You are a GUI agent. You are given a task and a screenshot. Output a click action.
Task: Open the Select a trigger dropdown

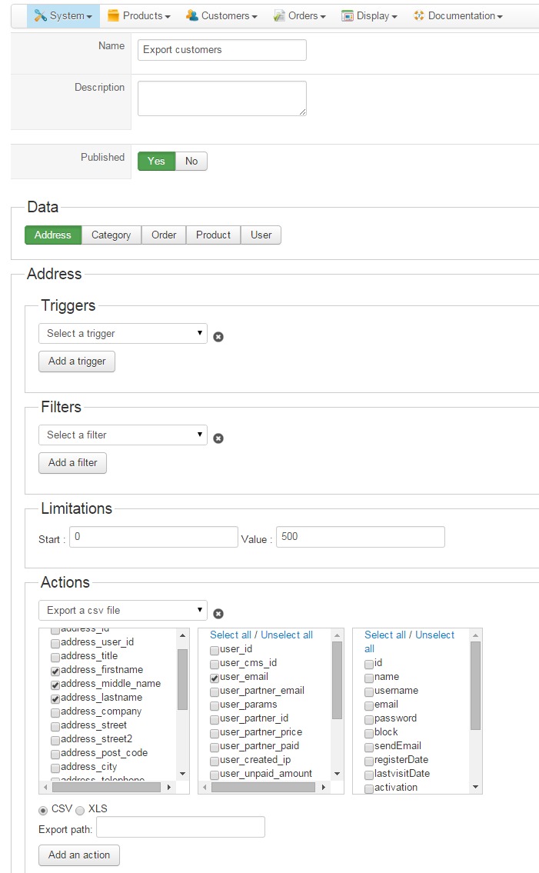point(123,334)
